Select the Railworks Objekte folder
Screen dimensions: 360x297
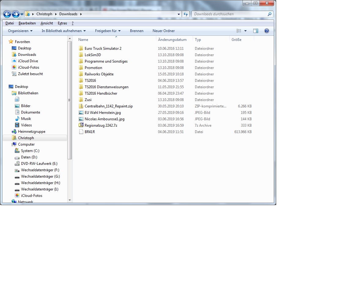click(99, 74)
